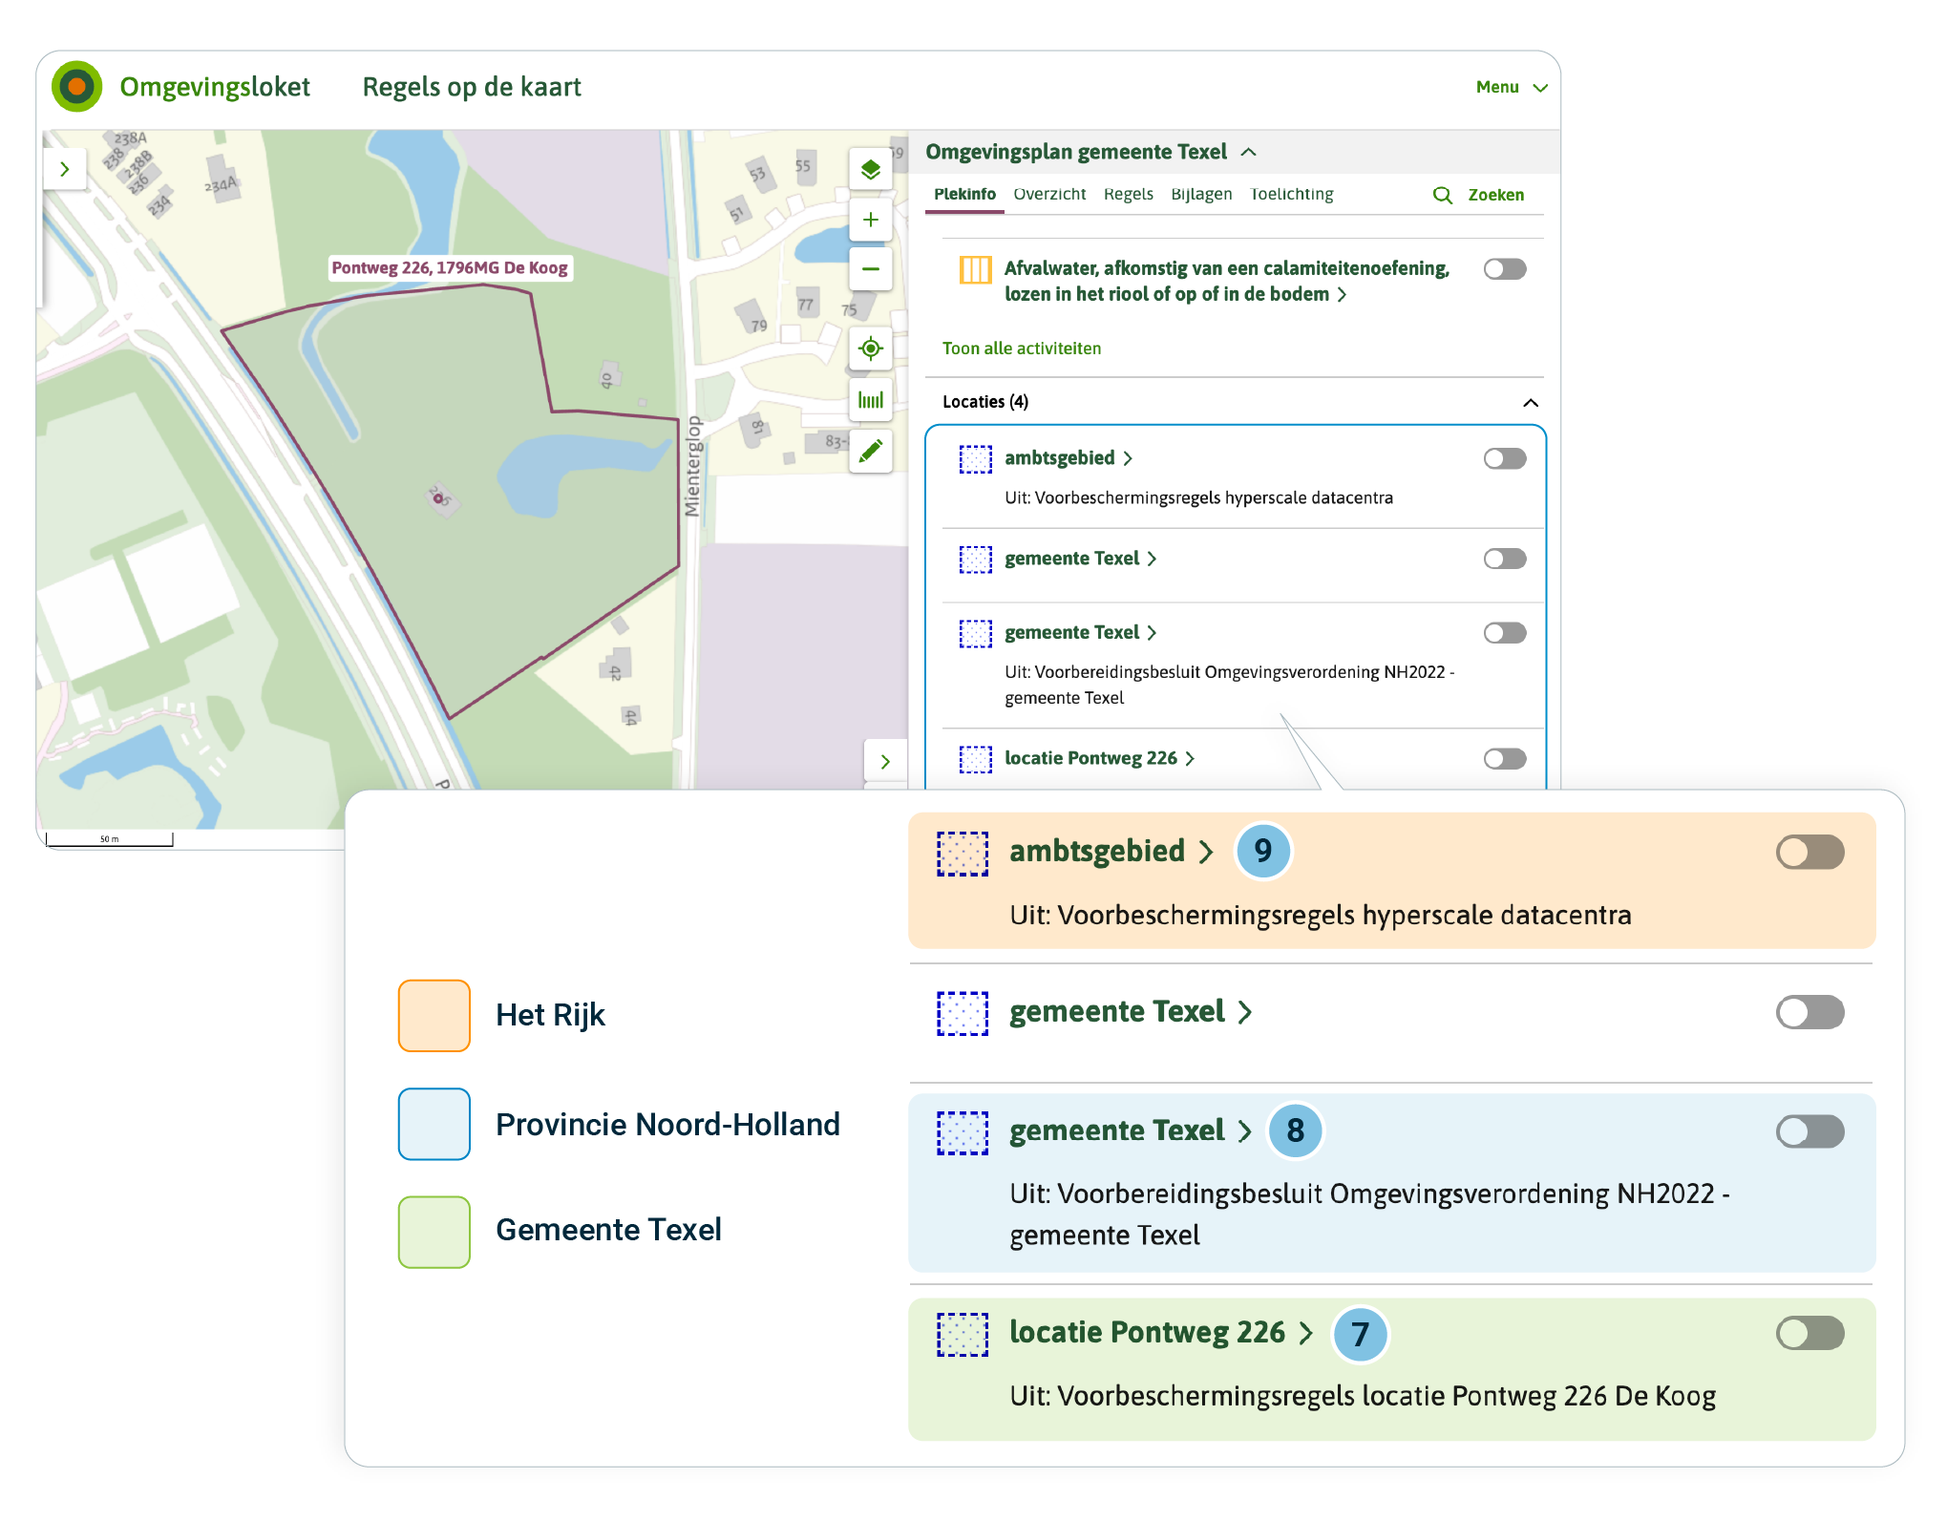Screen dimensions: 1947x1521
Task: Click the Zoeken magnifier icon
Action: (x=1442, y=195)
